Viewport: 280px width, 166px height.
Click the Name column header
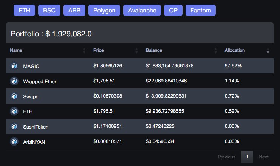pyautogui.click(x=16, y=50)
